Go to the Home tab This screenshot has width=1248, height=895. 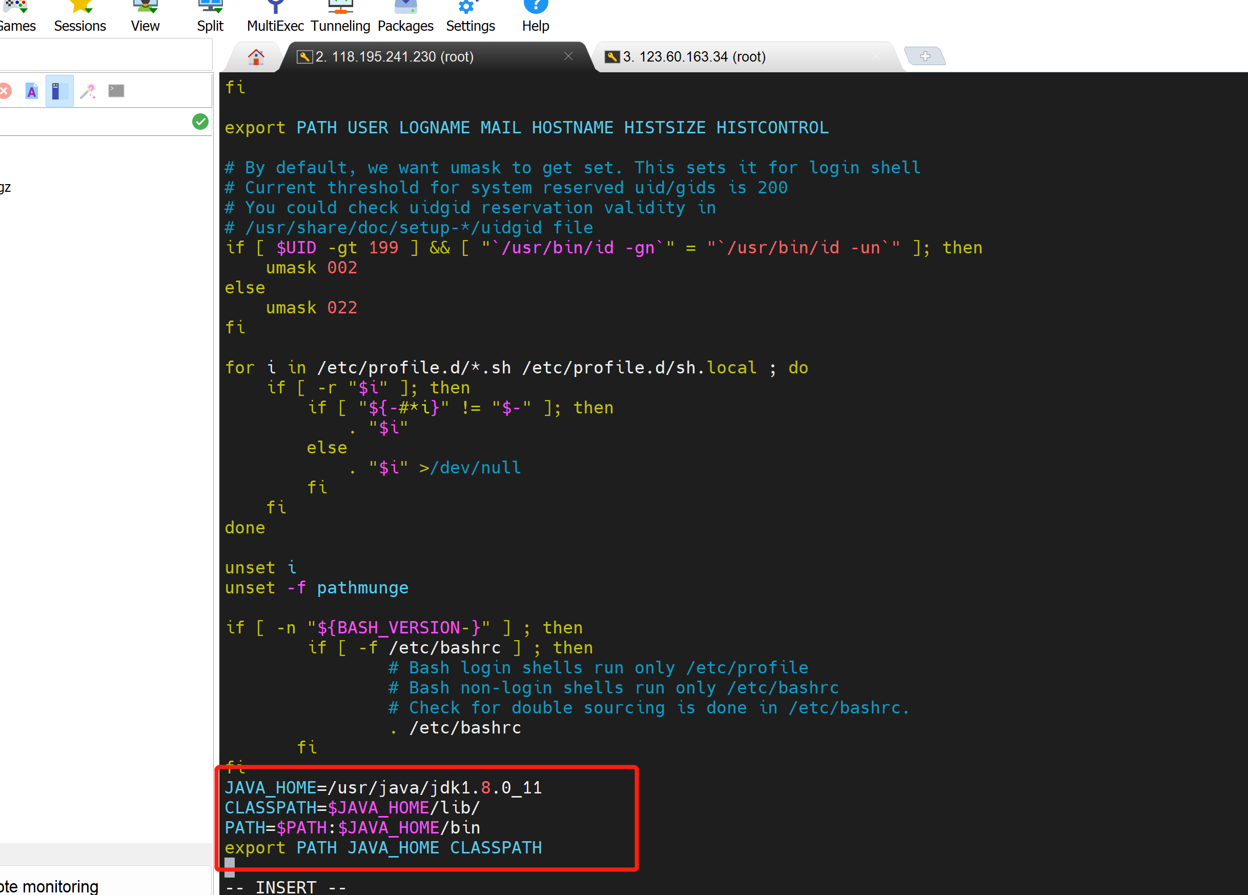256,57
